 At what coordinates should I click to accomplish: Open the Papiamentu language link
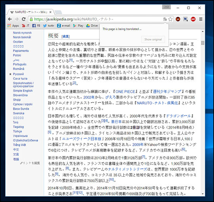click(21, 51)
